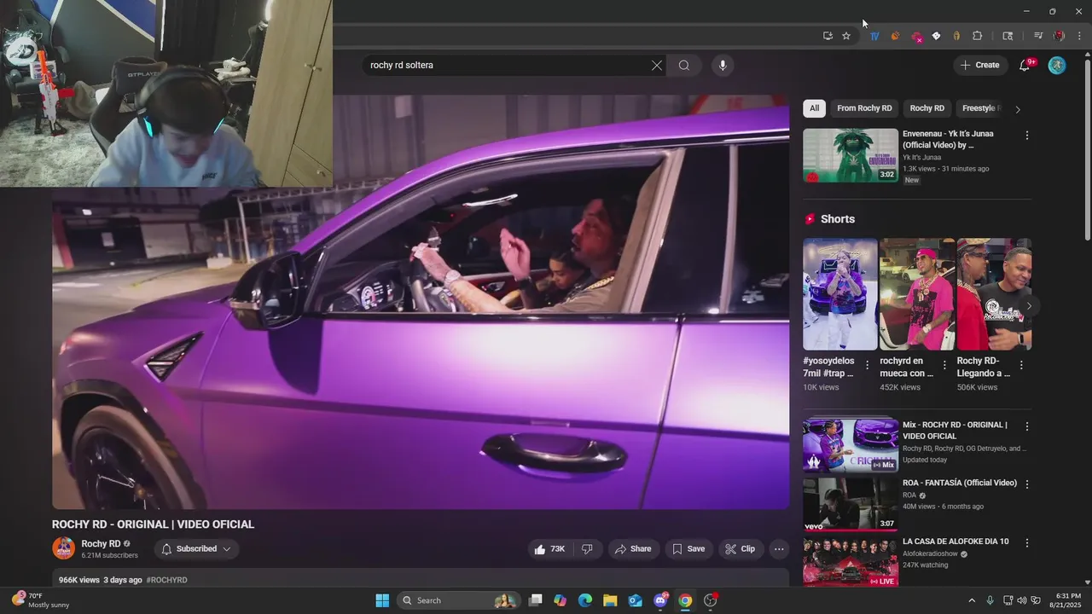
Task: Open options for Mix - ROCHY RD suggestion
Action: 1027,426
